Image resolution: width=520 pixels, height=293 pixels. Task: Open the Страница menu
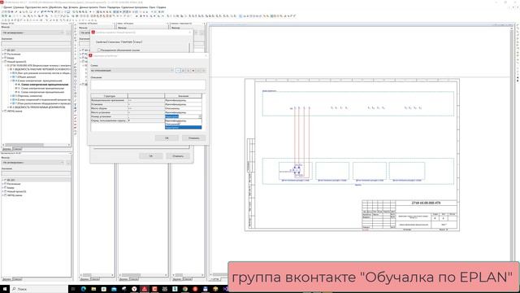18,7
